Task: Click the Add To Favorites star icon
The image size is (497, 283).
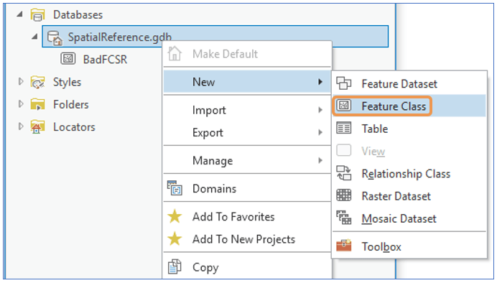Action: point(175,216)
